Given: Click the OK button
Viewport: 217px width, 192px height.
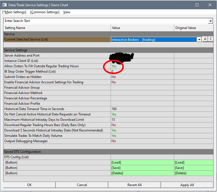Looking at the screenshot, I should [x=29, y=185].
